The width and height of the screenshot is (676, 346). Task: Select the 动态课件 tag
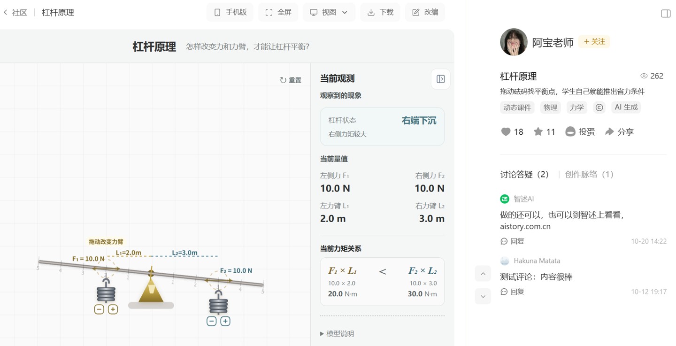(x=517, y=108)
